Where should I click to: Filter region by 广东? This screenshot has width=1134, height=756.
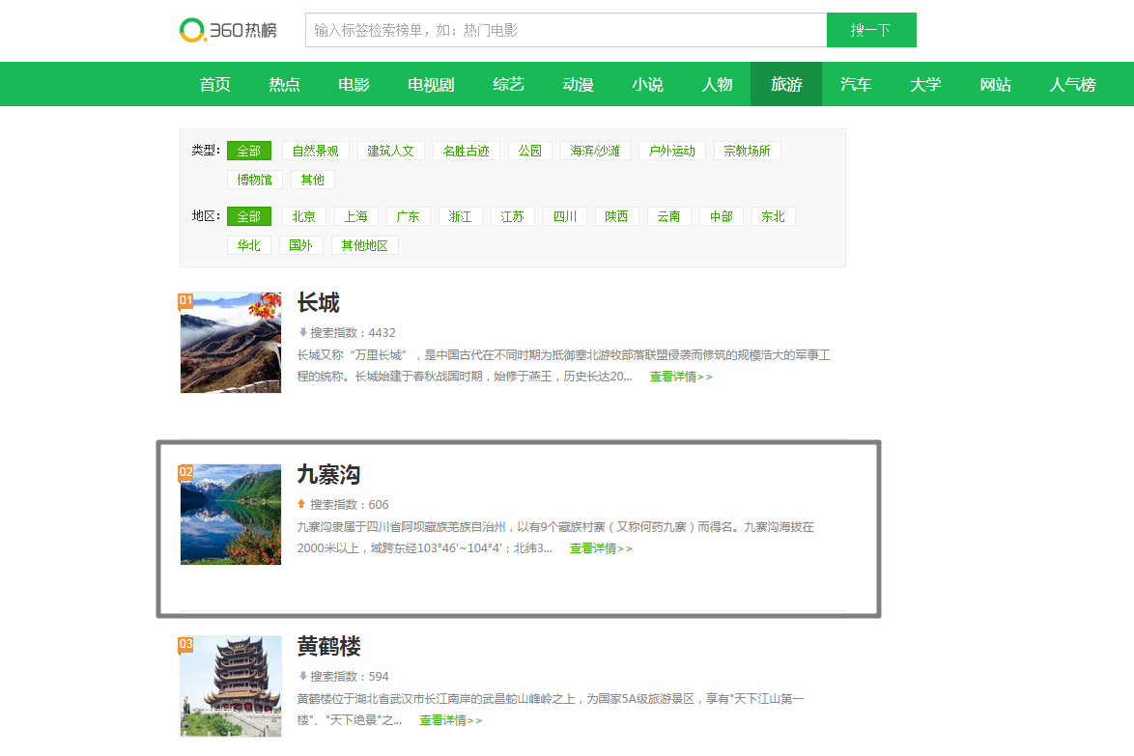[x=408, y=216]
